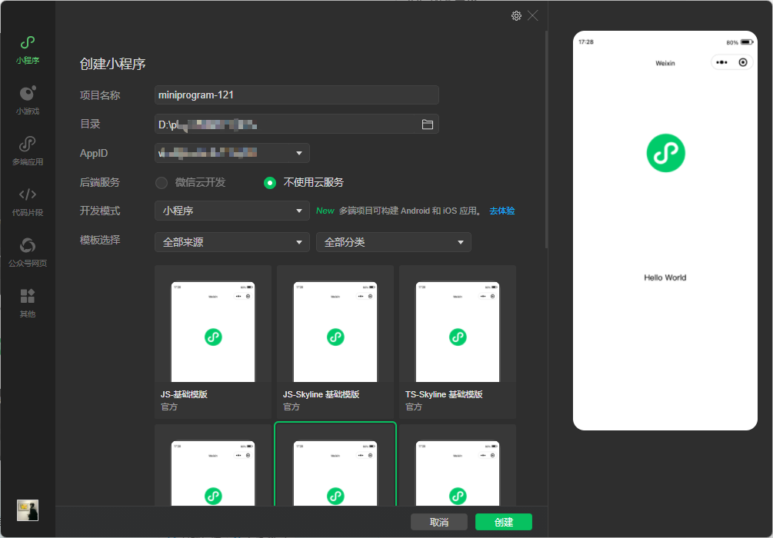Viewport: 773px width, 538px height.
Task: Select the green-highlighted template below JS-Skyline
Action: 335,464
